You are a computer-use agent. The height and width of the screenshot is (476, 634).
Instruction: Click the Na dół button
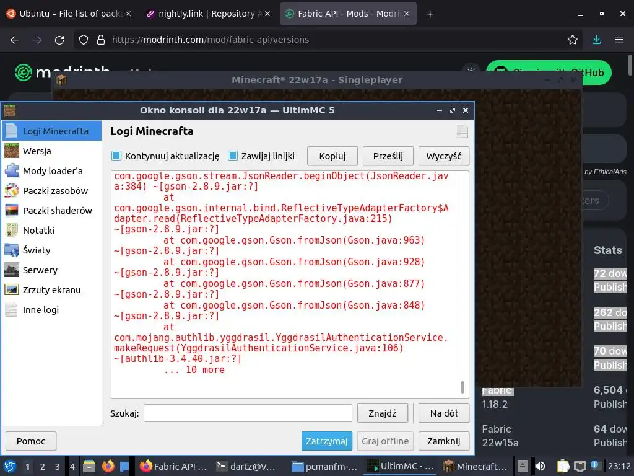(x=444, y=413)
